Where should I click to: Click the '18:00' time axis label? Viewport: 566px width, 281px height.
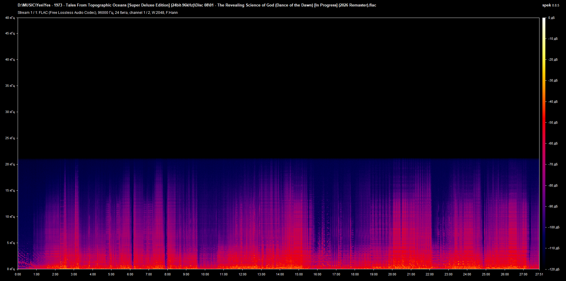(x=355, y=274)
